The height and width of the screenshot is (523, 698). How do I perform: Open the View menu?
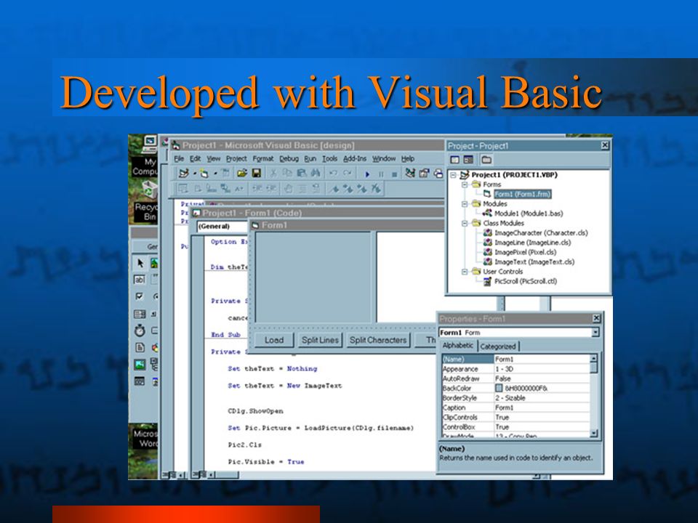tap(213, 158)
